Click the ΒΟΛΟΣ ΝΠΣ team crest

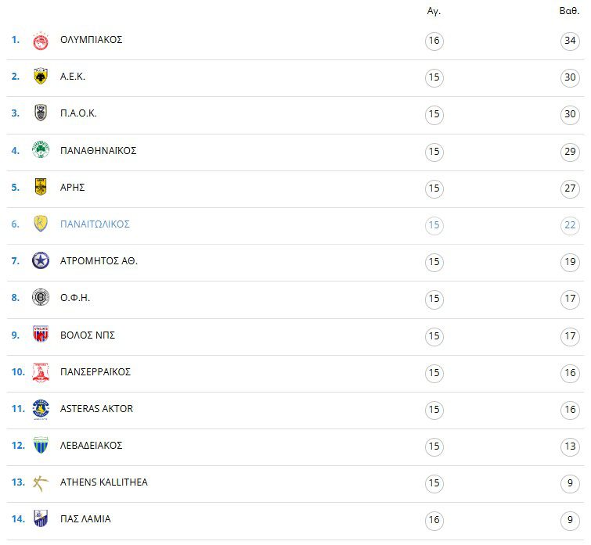coord(41,335)
